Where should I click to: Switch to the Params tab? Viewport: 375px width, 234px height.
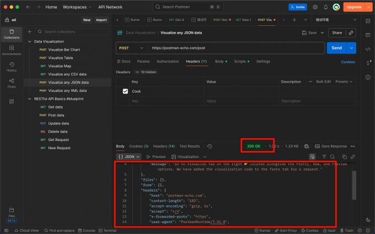coord(143,61)
